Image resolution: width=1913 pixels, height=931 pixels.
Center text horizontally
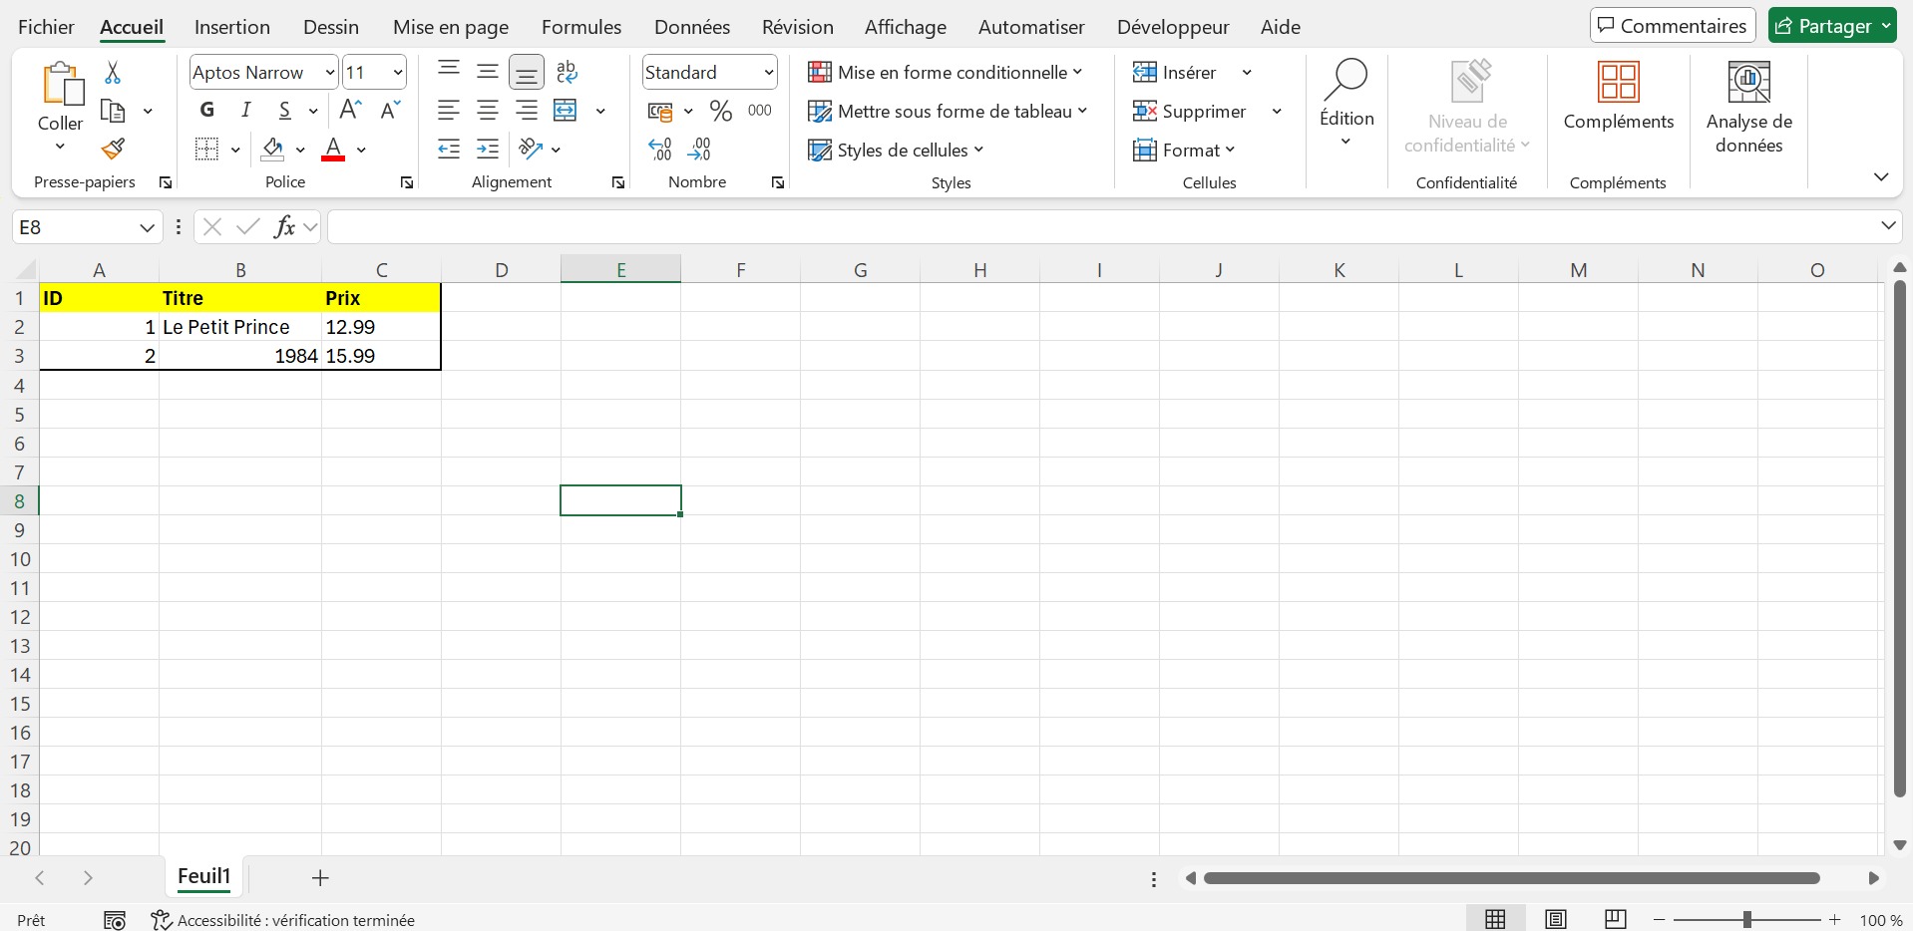488,111
